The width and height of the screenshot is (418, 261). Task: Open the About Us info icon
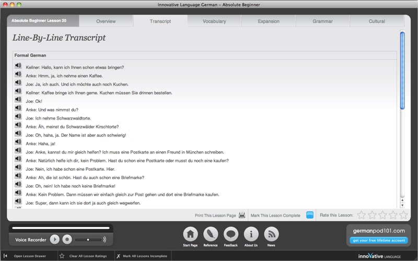click(251, 234)
